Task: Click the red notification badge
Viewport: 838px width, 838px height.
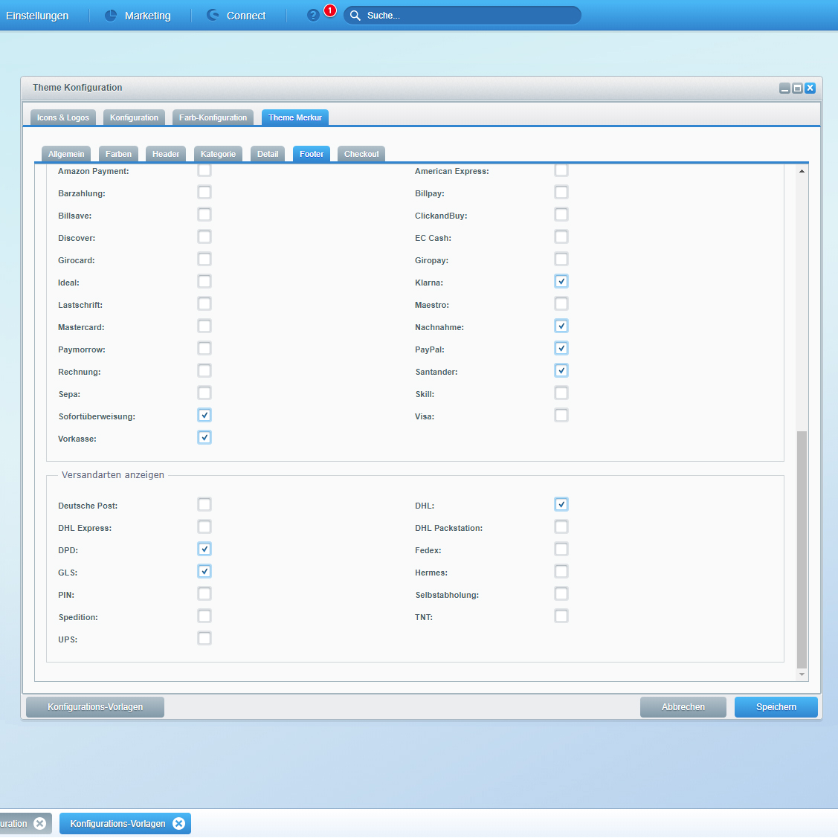Action: [x=330, y=10]
